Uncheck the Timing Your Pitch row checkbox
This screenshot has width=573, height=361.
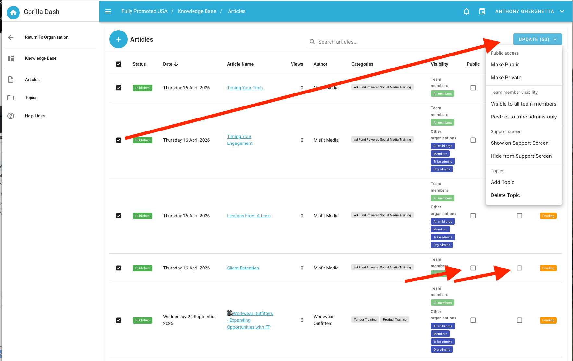tap(118, 88)
